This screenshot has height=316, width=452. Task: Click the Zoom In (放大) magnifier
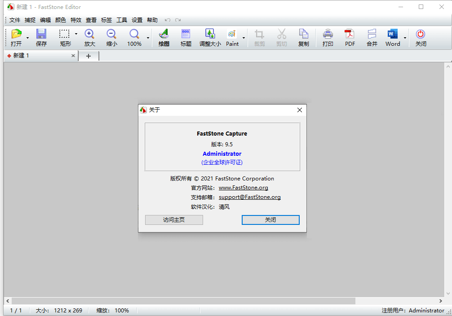[89, 34]
